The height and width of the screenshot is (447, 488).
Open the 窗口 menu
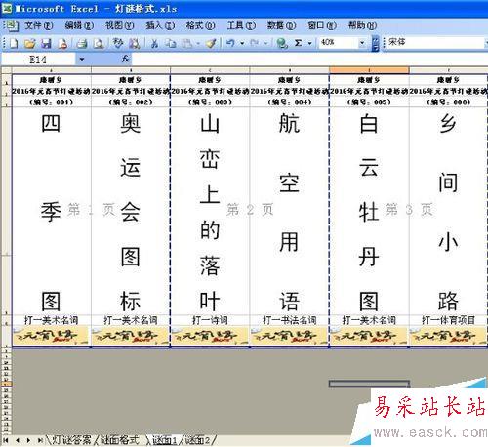tap(322, 25)
